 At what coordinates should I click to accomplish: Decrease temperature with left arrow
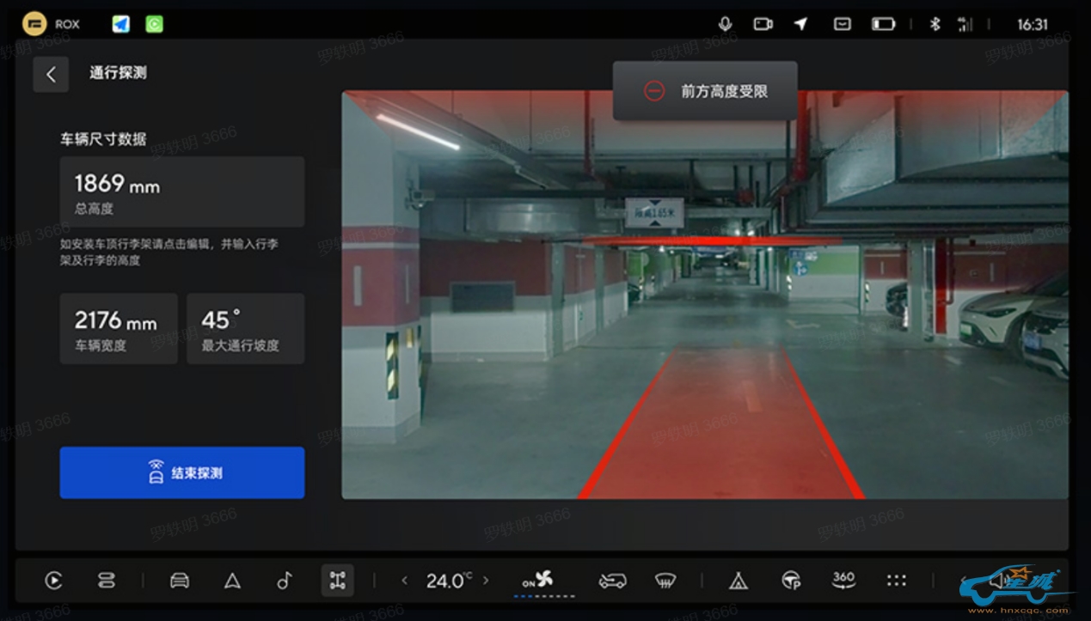pos(405,581)
